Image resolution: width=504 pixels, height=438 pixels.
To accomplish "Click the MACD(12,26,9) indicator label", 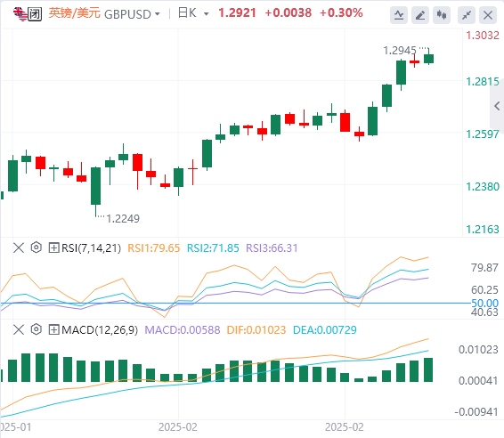I will coord(100,330).
